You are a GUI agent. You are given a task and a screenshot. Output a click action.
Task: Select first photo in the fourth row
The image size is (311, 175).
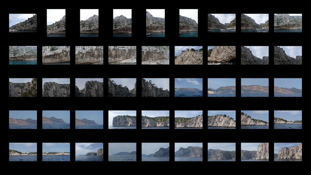tap(23, 120)
